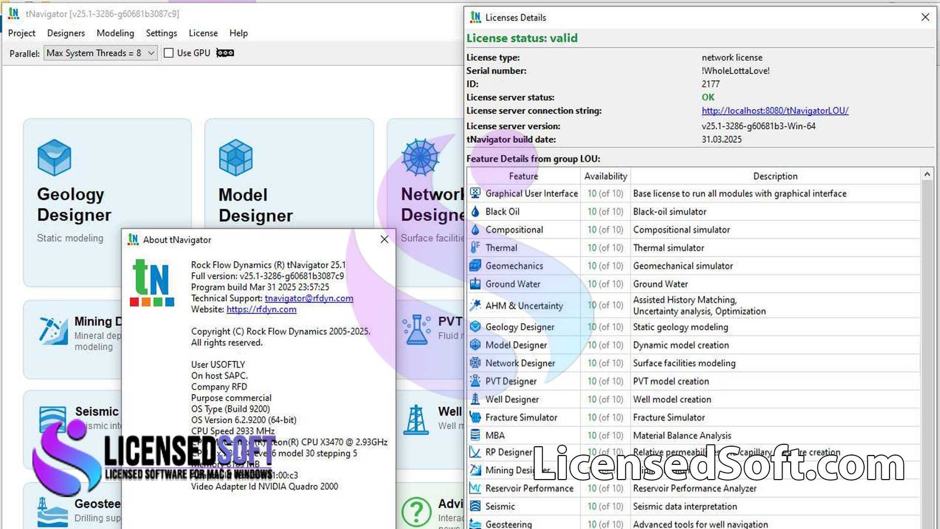Close the About tNavigator dialog
Image resolution: width=940 pixels, height=529 pixels.
[x=384, y=239]
